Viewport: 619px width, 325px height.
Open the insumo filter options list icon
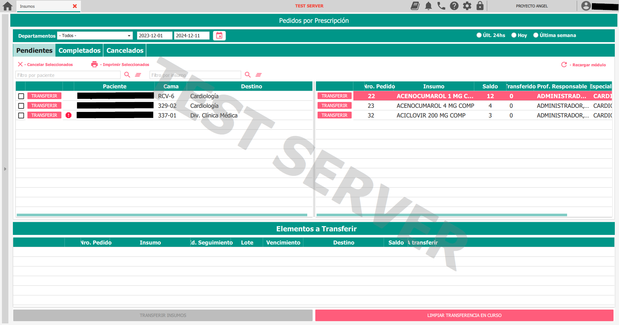(259, 75)
